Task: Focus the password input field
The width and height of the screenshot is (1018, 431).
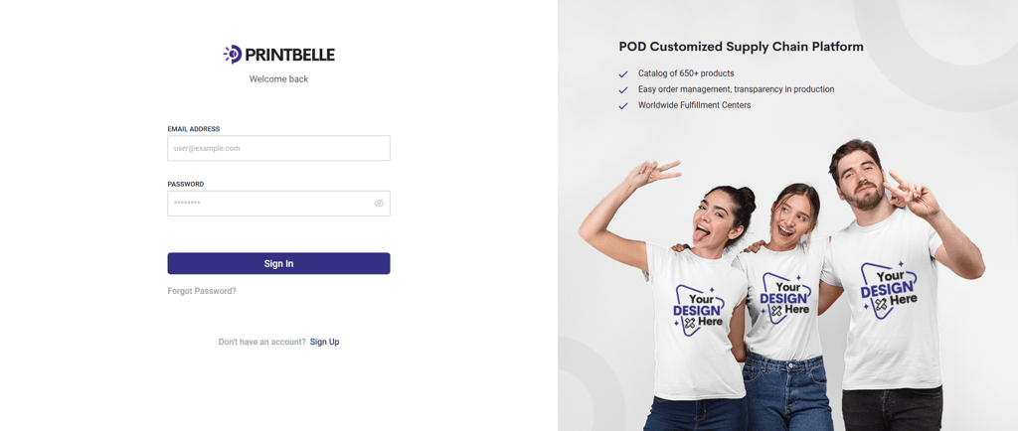Action: coord(278,204)
